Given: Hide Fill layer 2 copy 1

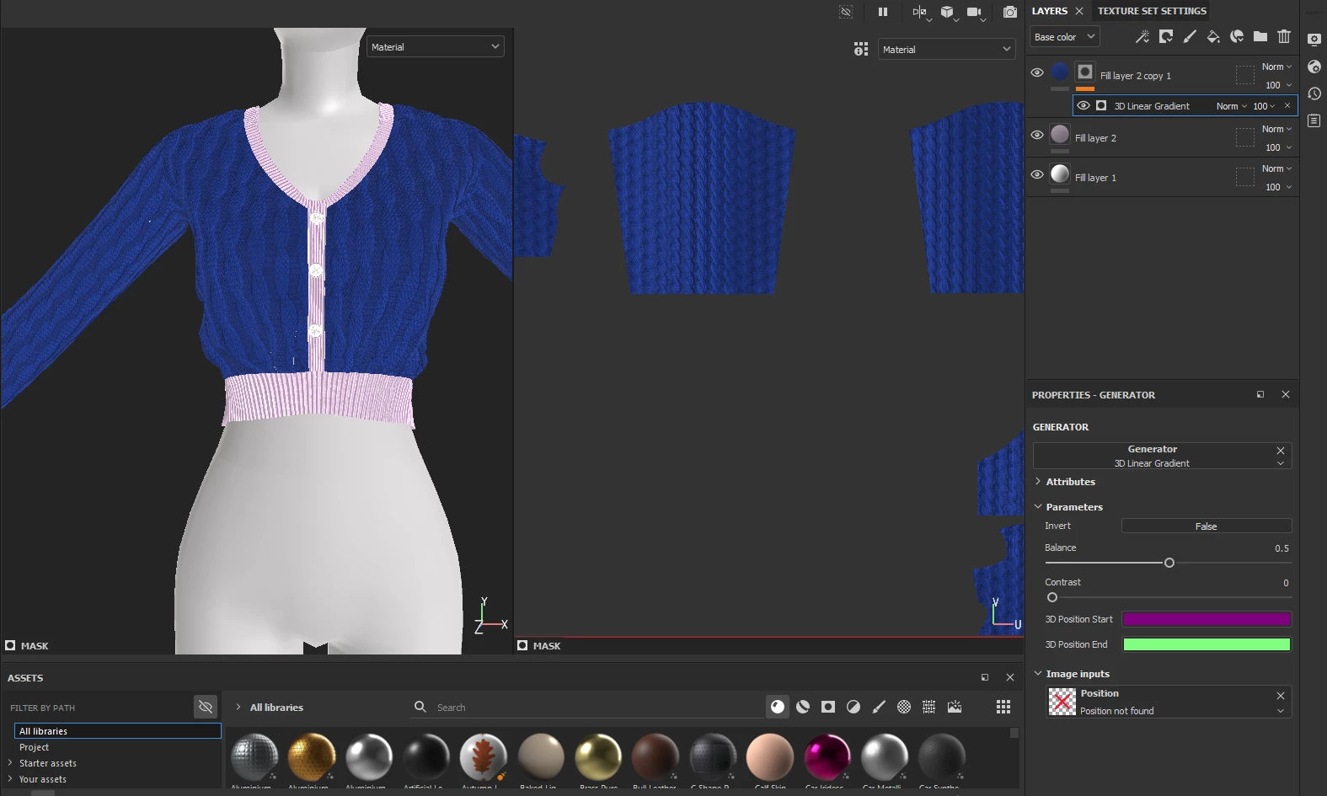Looking at the screenshot, I should [x=1037, y=72].
